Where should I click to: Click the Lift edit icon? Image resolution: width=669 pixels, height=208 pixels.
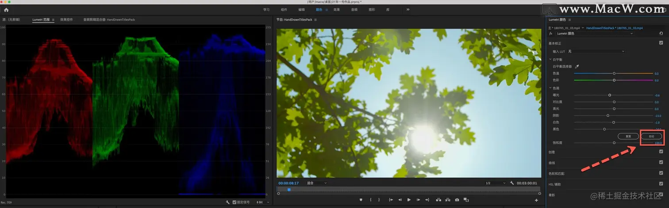(x=438, y=200)
